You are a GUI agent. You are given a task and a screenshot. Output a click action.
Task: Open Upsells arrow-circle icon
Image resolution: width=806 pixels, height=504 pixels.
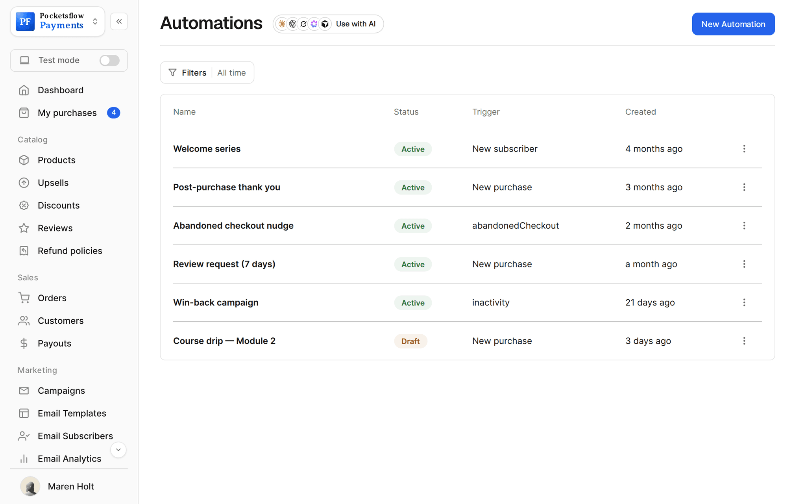pos(24,183)
